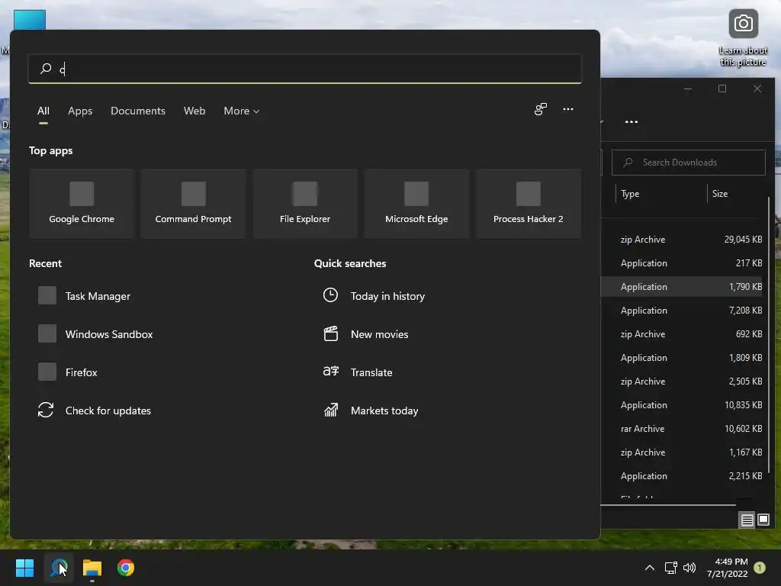Image resolution: width=781 pixels, height=586 pixels.
Task: Click the search accounts icon beside ellipsis
Action: coord(541,109)
